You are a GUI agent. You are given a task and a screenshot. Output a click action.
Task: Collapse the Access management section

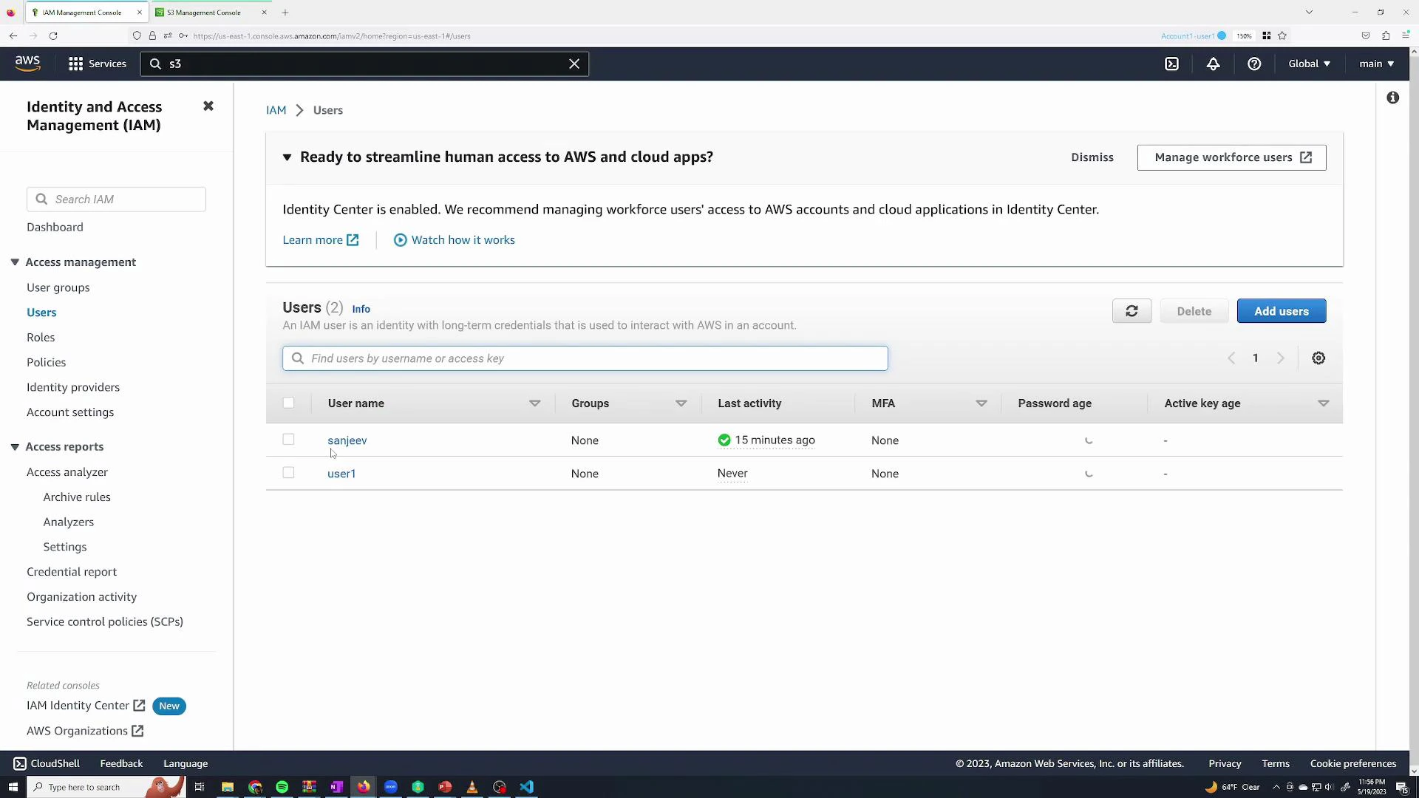click(x=15, y=262)
